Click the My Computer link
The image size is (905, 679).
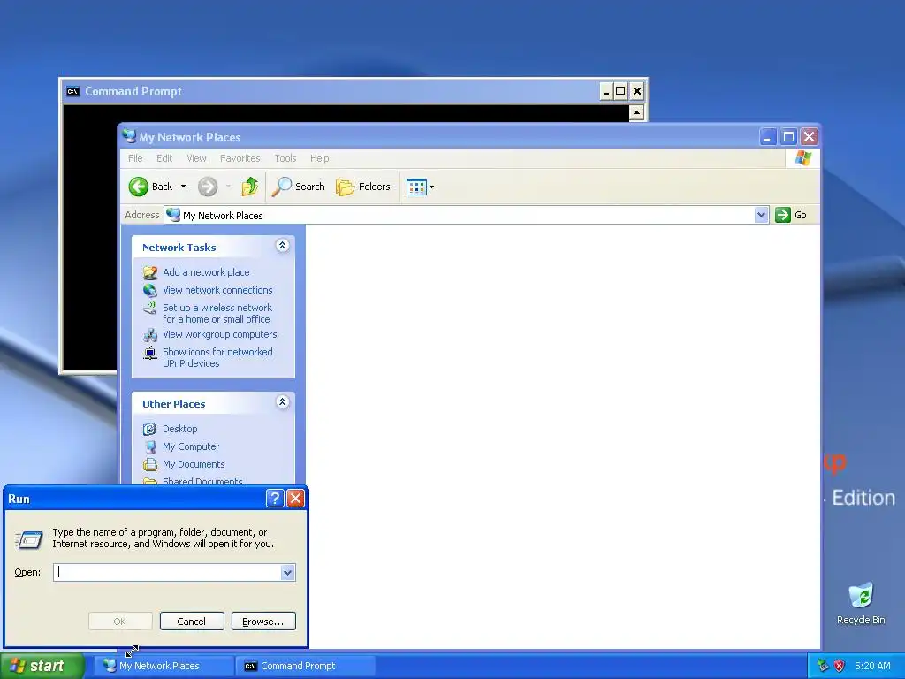[191, 446]
